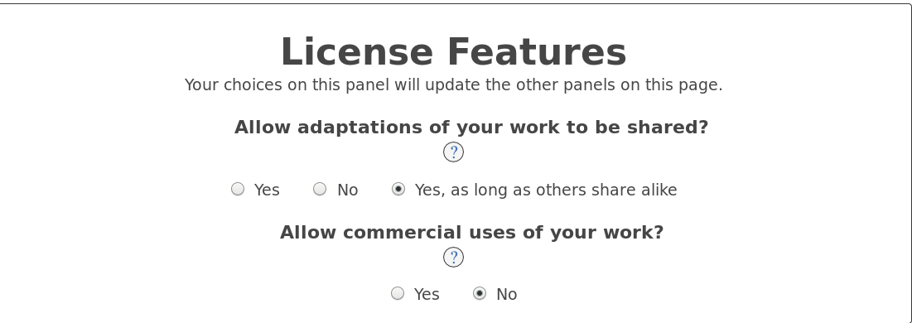Click the word 'Features' in the title
The image size is (912, 323).
537,52
